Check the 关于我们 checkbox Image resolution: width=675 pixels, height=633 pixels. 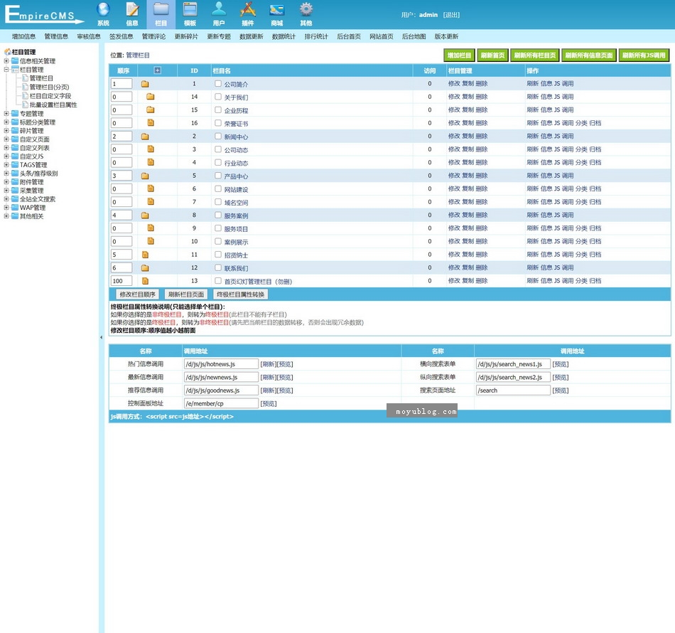(x=218, y=97)
